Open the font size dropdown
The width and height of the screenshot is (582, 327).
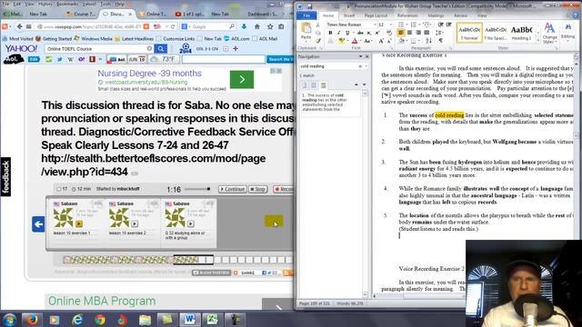[390, 25]
